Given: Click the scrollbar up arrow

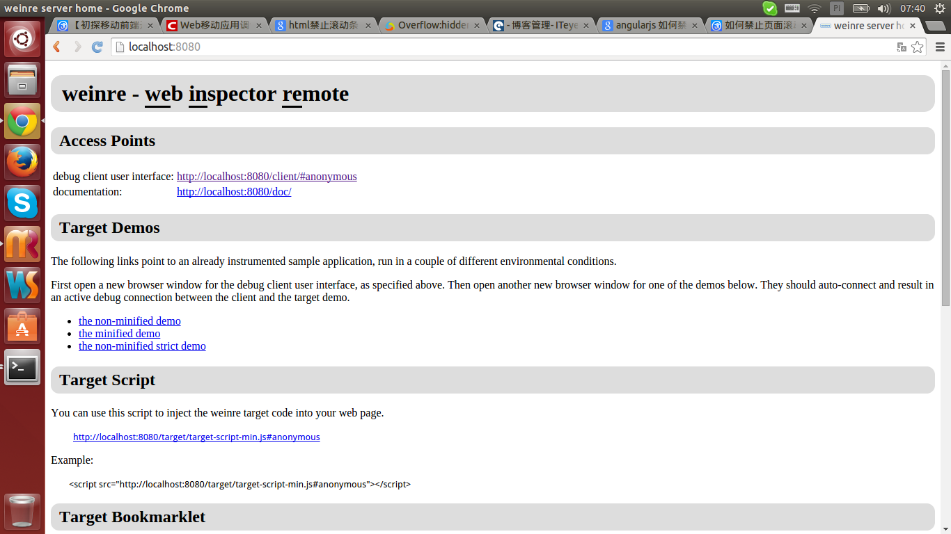Looking at the screenshot, I should coord(945,65).
